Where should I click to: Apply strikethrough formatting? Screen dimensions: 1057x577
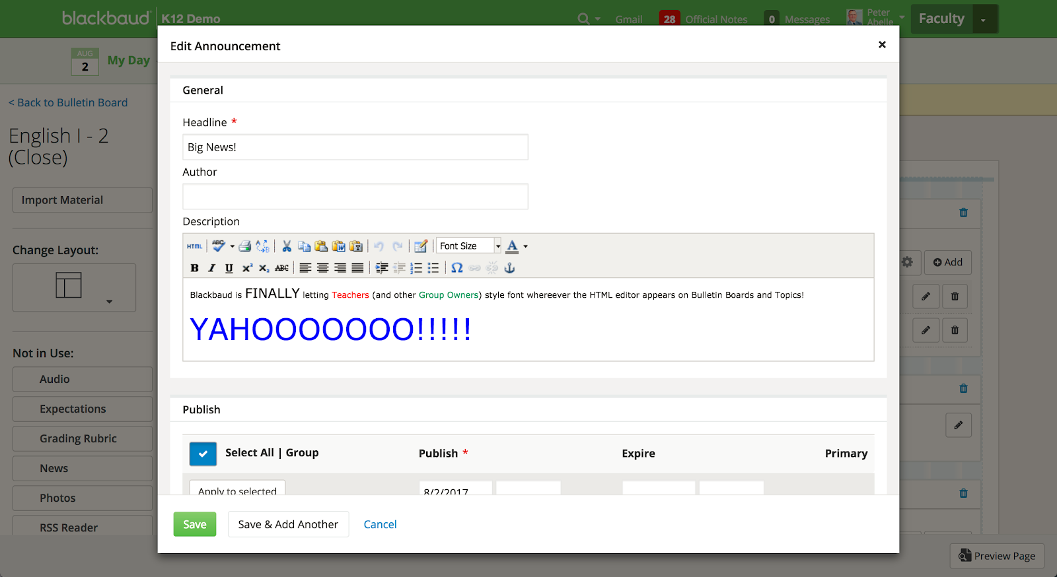click(x=281, y=268)
